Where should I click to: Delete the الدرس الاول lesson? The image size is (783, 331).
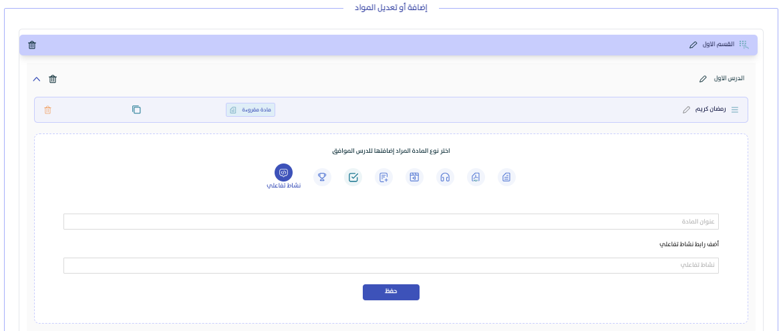click(x=53, y=79)
